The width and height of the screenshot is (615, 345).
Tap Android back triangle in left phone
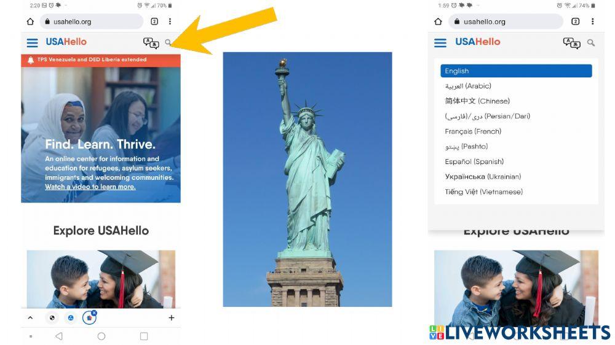(x=59, y=336)
